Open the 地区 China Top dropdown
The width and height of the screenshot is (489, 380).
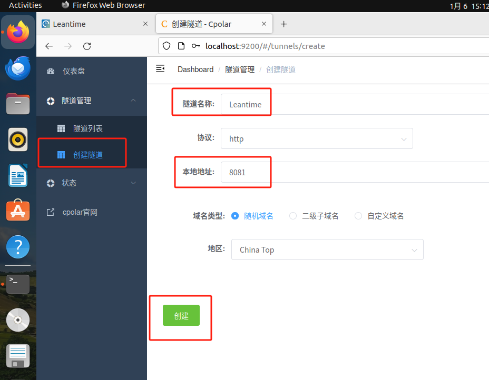[x=327, y=249]
